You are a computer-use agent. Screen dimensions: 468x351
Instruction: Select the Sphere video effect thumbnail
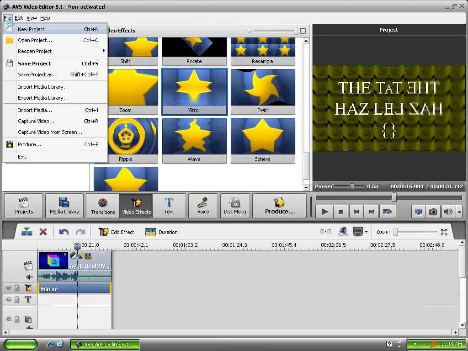[263, 141]
